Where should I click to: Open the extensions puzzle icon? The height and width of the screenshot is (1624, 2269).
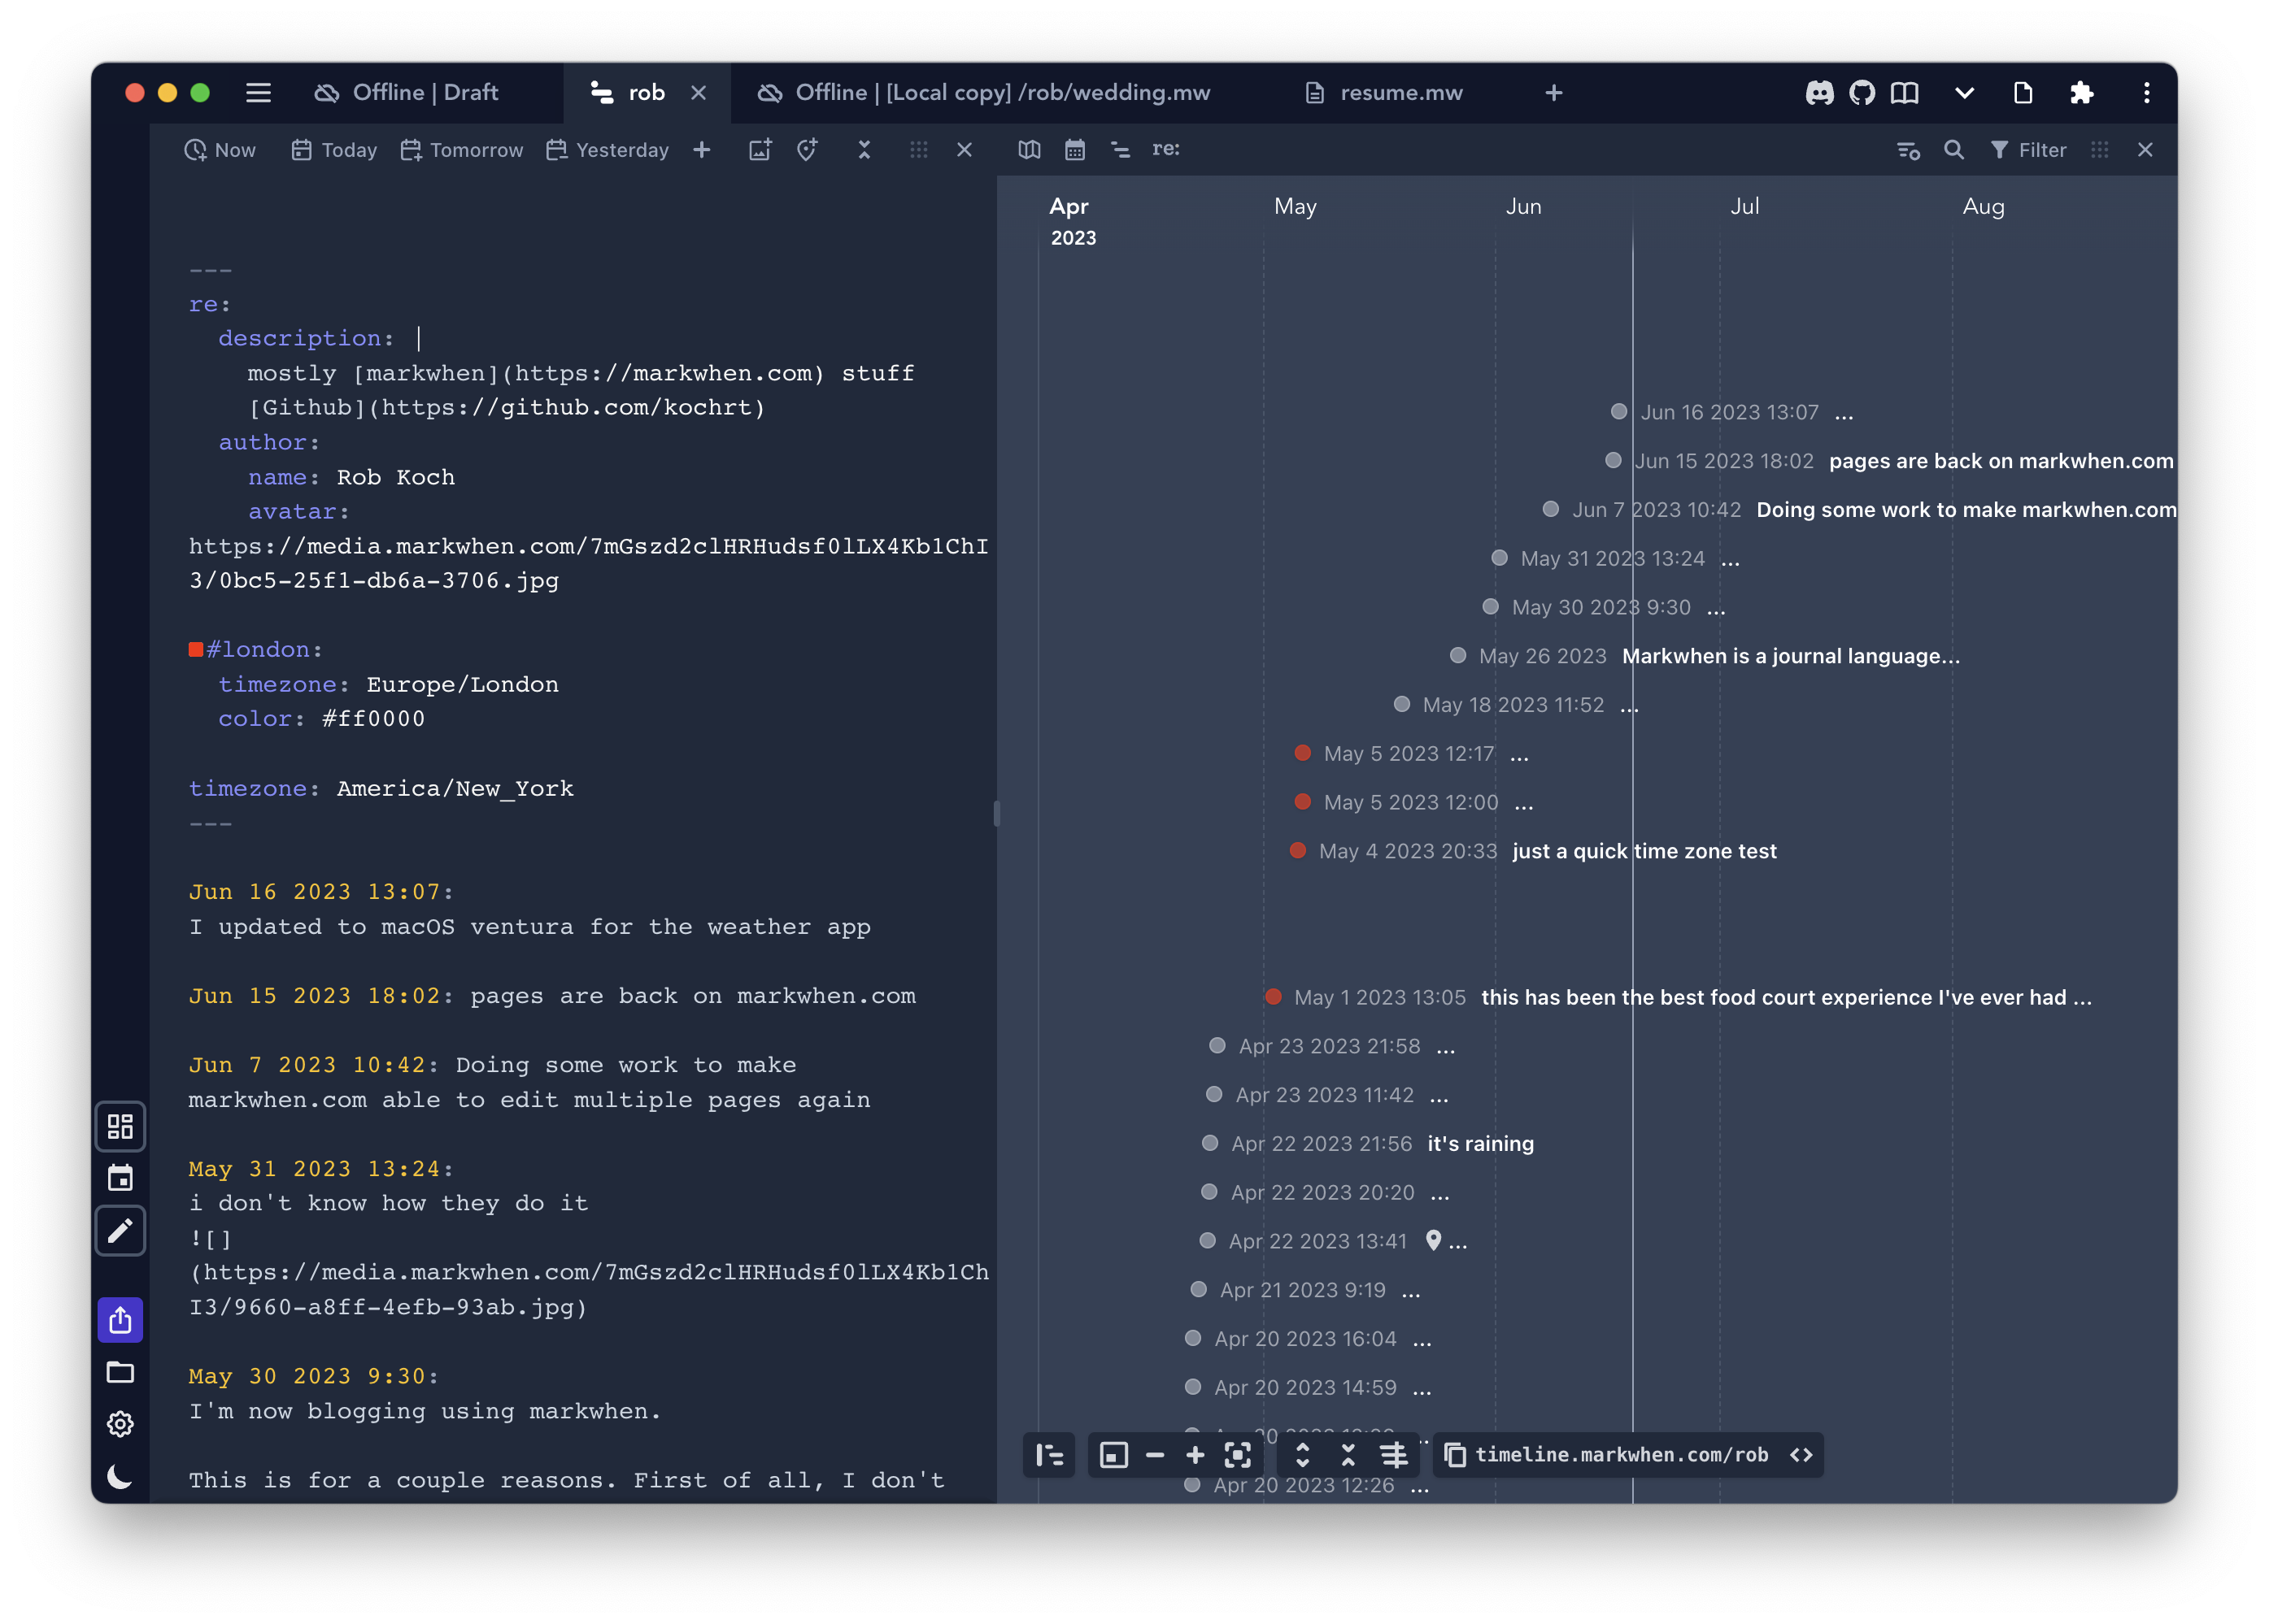(x=2081, y=93)
